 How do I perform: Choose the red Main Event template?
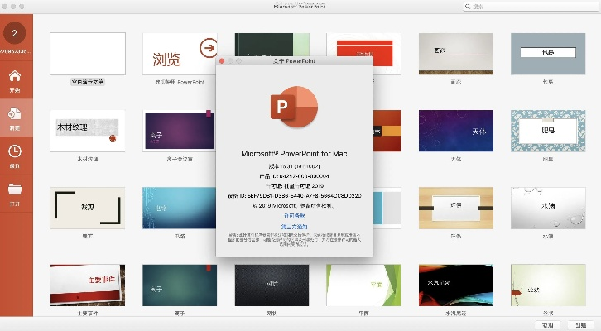tap(88, 284)
